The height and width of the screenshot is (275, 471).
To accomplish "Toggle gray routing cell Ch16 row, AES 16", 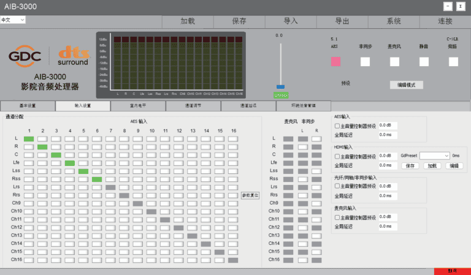I will point(233,260).
